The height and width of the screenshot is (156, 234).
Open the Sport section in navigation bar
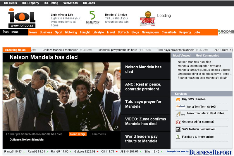point(58,32)
